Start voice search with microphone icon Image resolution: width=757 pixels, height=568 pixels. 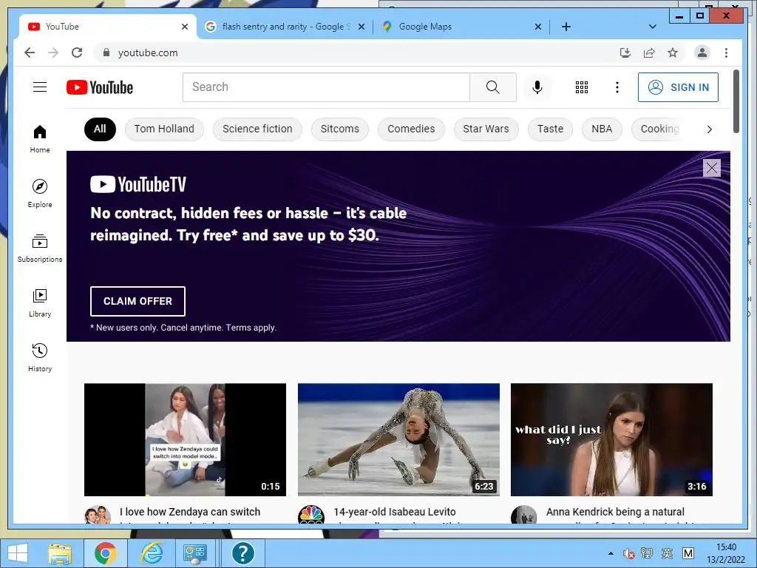537,87
